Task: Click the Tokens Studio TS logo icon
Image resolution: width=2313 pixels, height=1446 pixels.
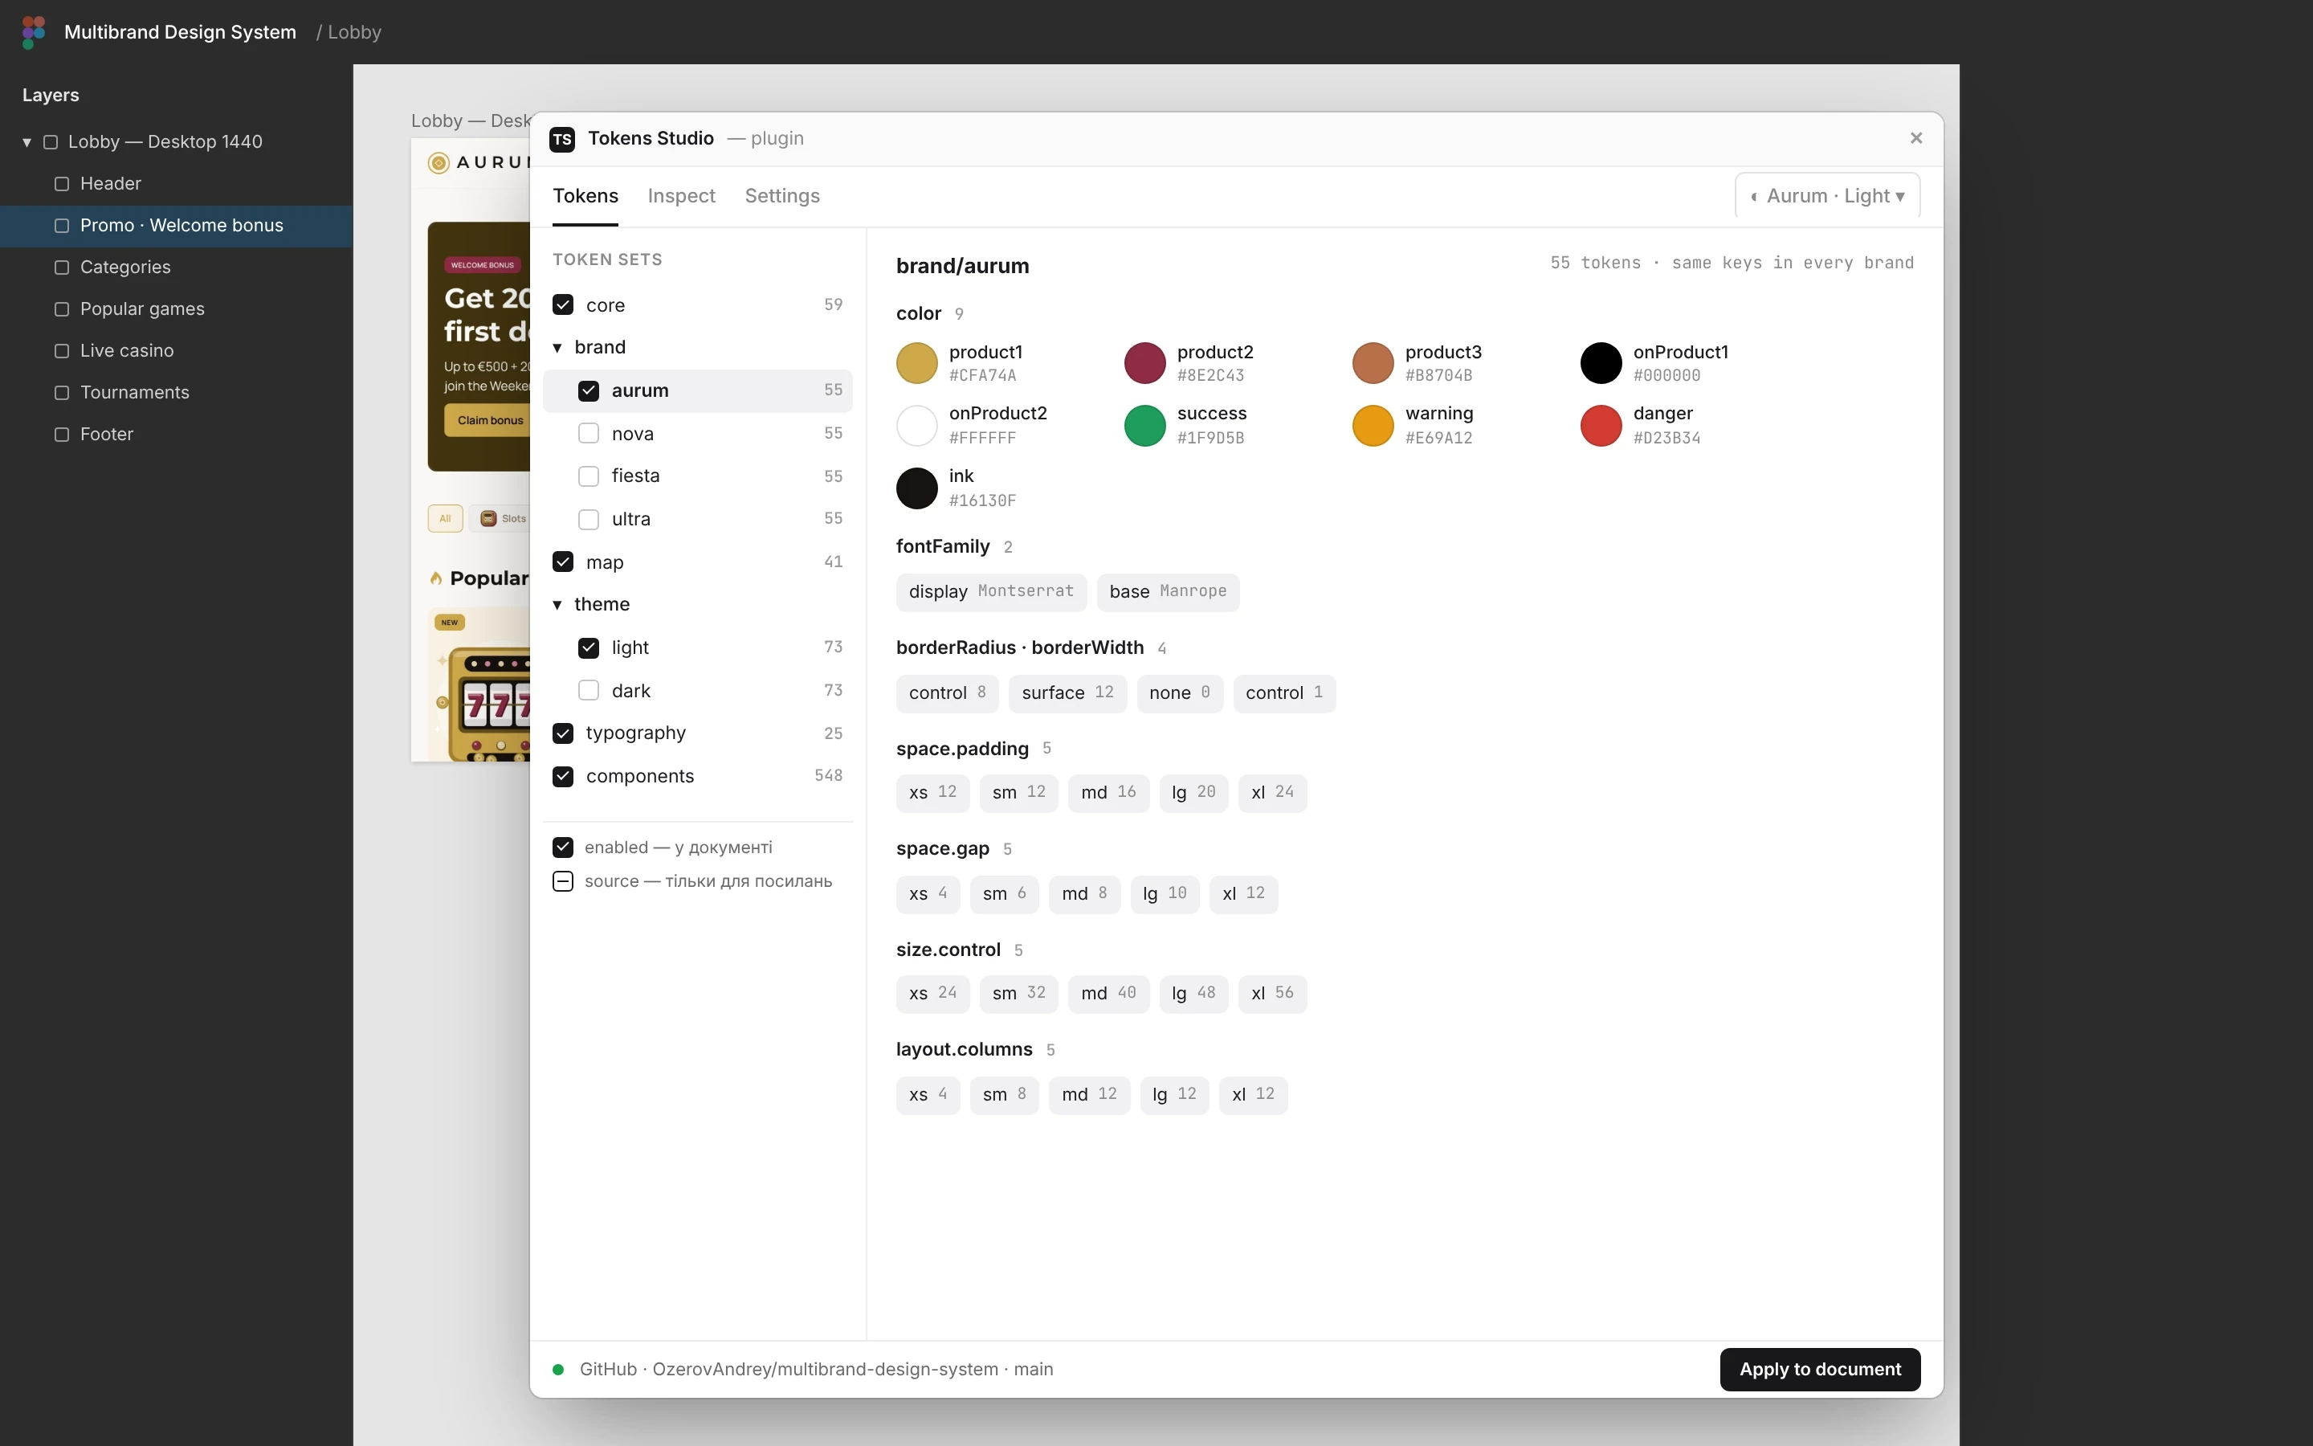Action: point(562,140)
